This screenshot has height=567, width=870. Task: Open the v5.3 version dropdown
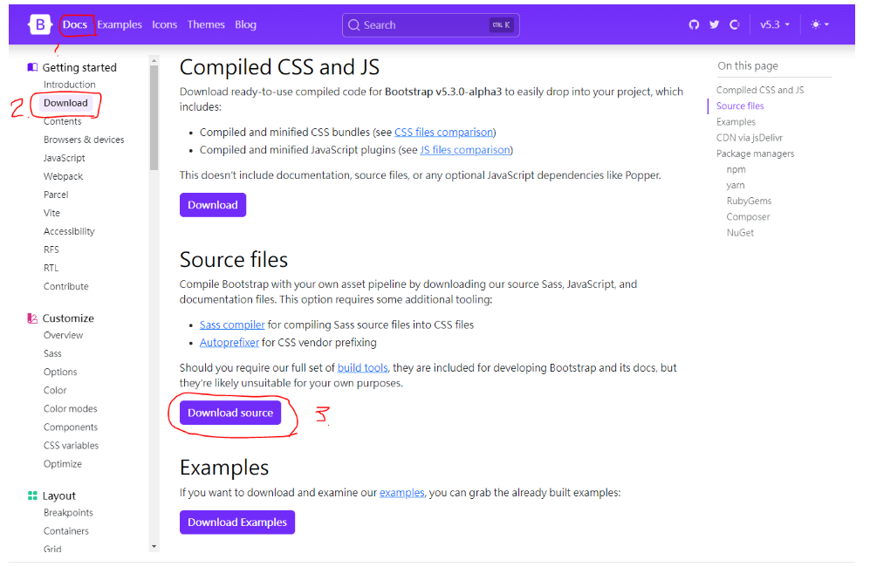click(x=775, y=25)
